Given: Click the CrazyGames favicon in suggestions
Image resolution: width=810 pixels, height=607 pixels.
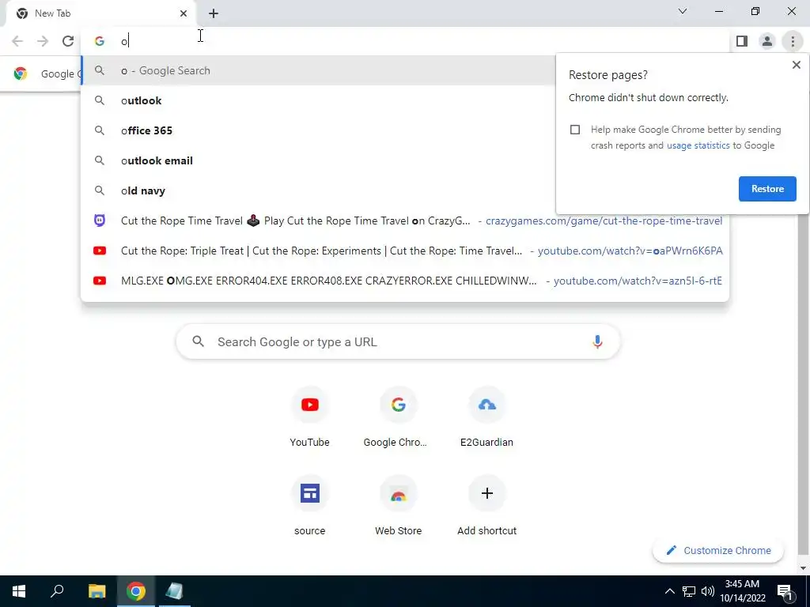Looking at the screenshot, I should click(99, 221).
